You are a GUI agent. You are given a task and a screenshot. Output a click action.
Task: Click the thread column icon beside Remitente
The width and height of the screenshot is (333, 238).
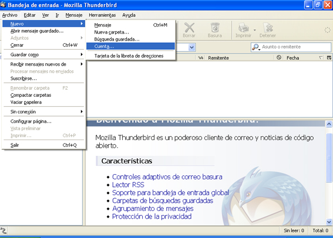click(x=200, y=57)
